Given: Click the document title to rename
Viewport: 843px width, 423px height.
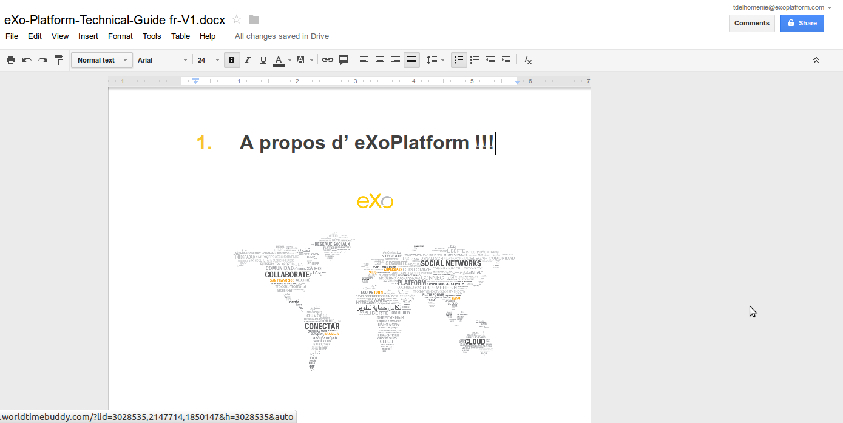Looking at the screenshot, I should click(115, 19).
